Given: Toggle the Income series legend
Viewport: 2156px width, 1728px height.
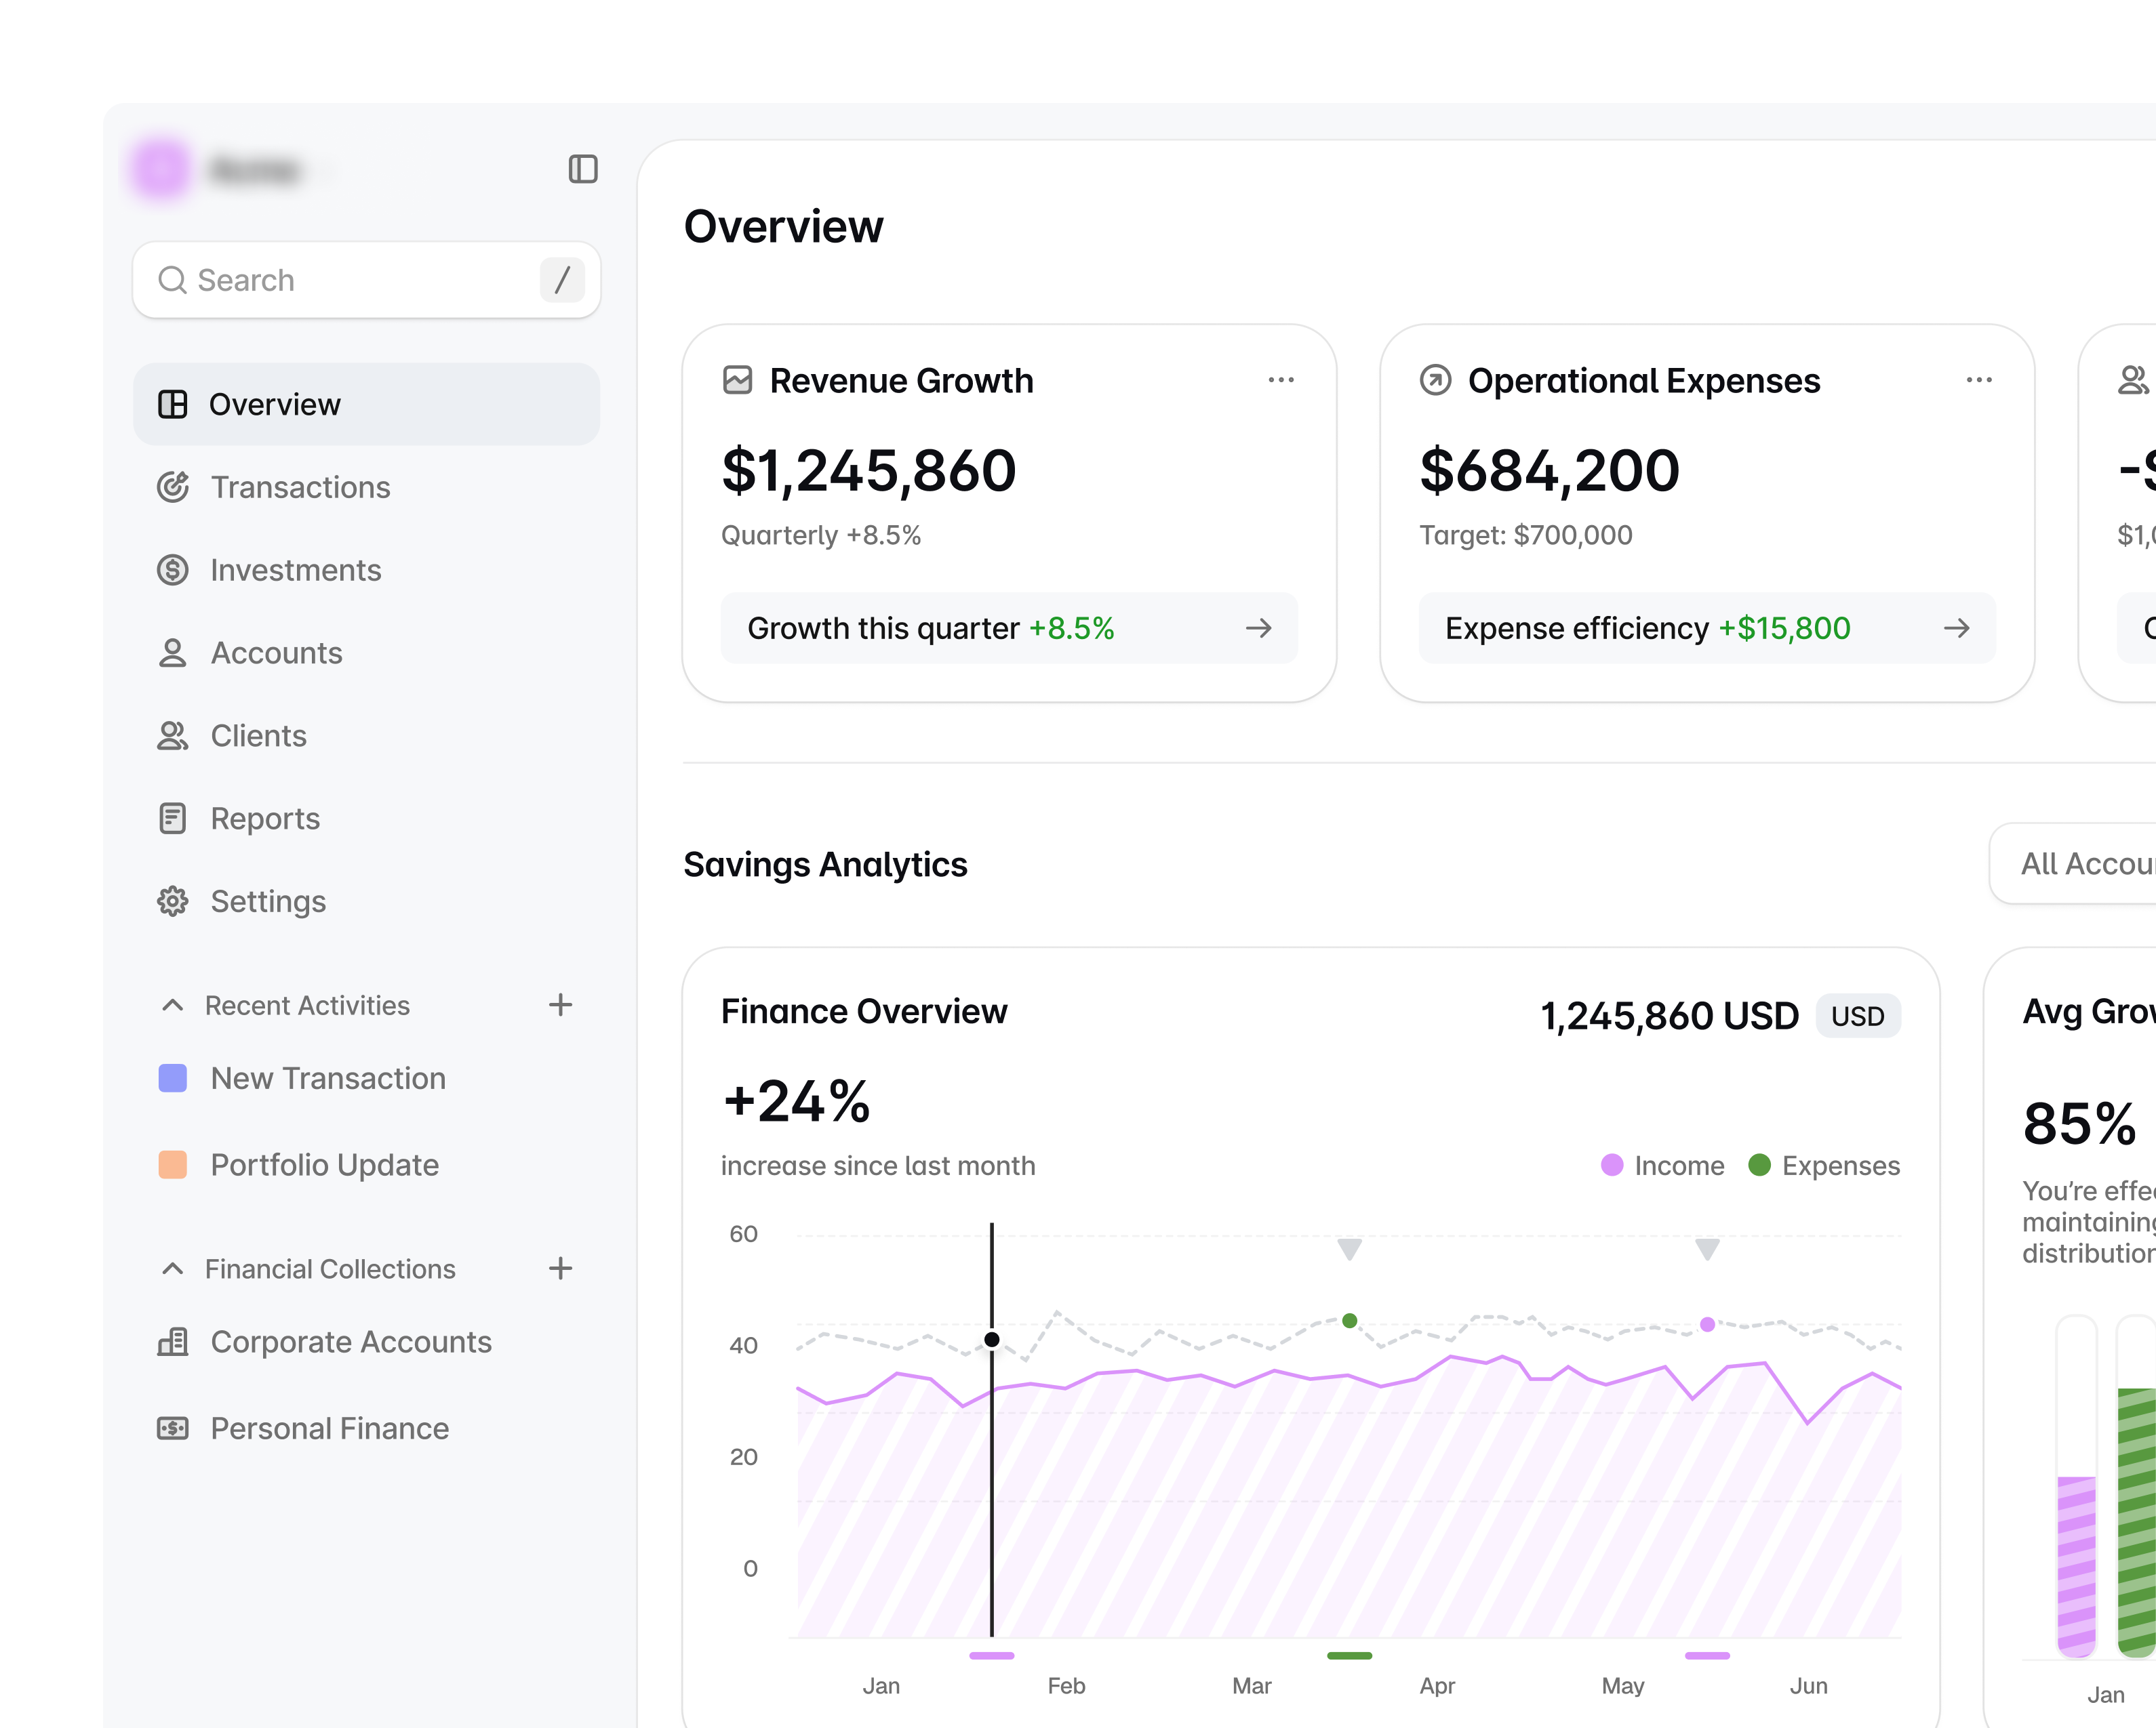Looking at the screenshot, I should pyautogui.click(x=1662, y=1166).
